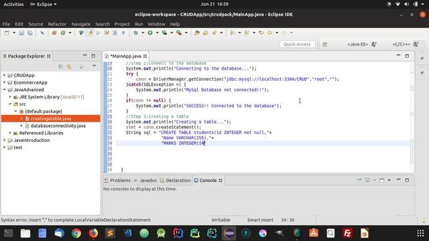Viewport: 429px width, 241px height.
Task: Maximize the editor area
Action: pyautogui.click(x=407, y=56)
